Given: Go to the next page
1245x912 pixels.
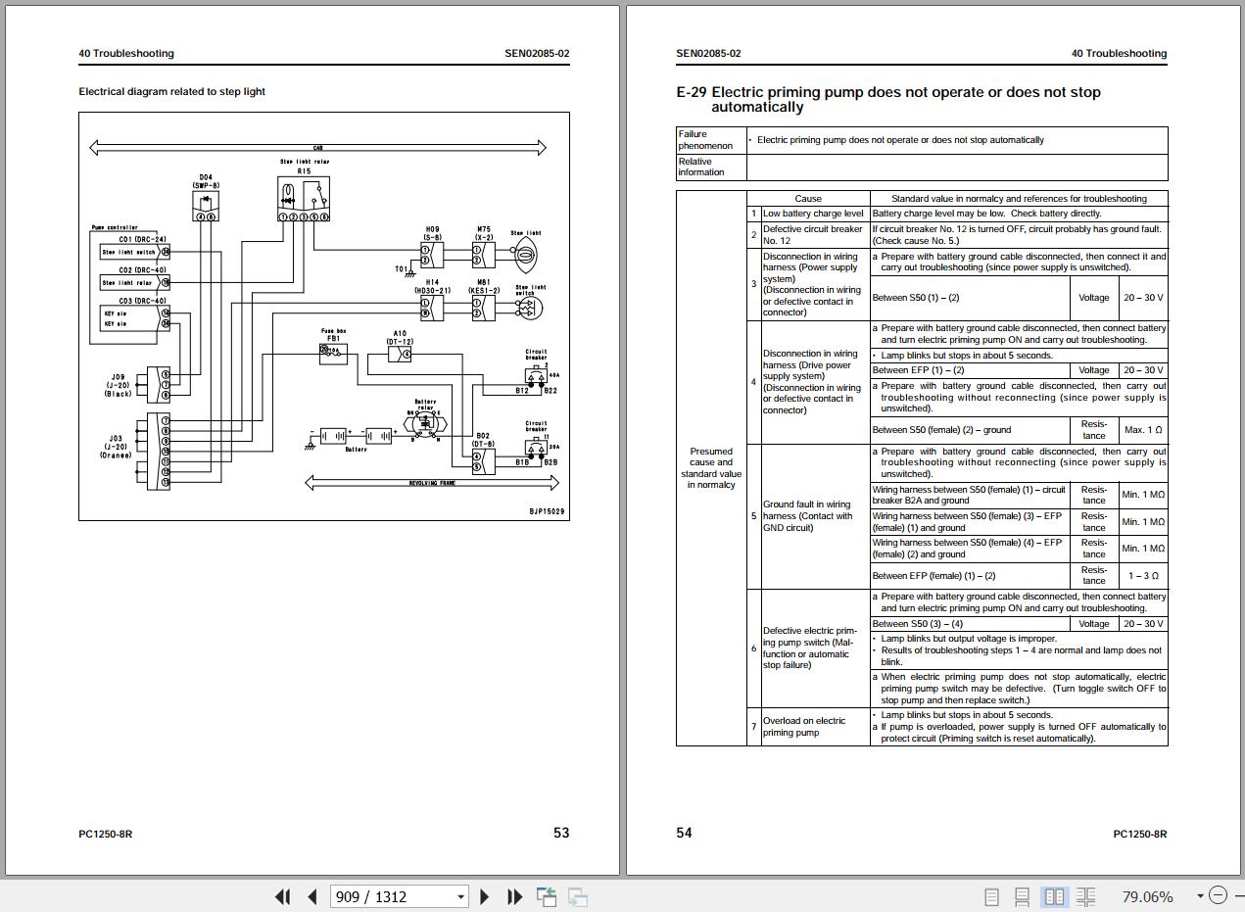Looking at the screenshot, I should click(x=484, y=896).
